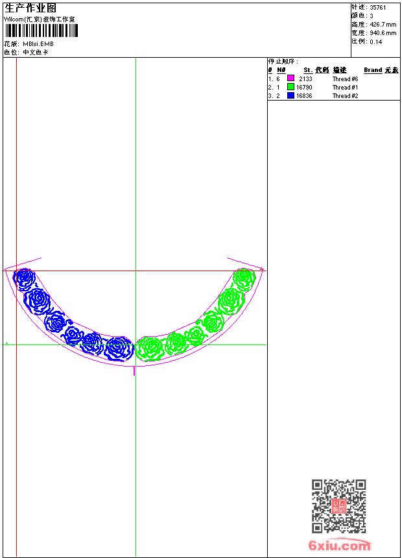Click the small green origin marker at left edge
Image resolution: width=402 pixels, height=558 pixels.
tap(6, 343)
